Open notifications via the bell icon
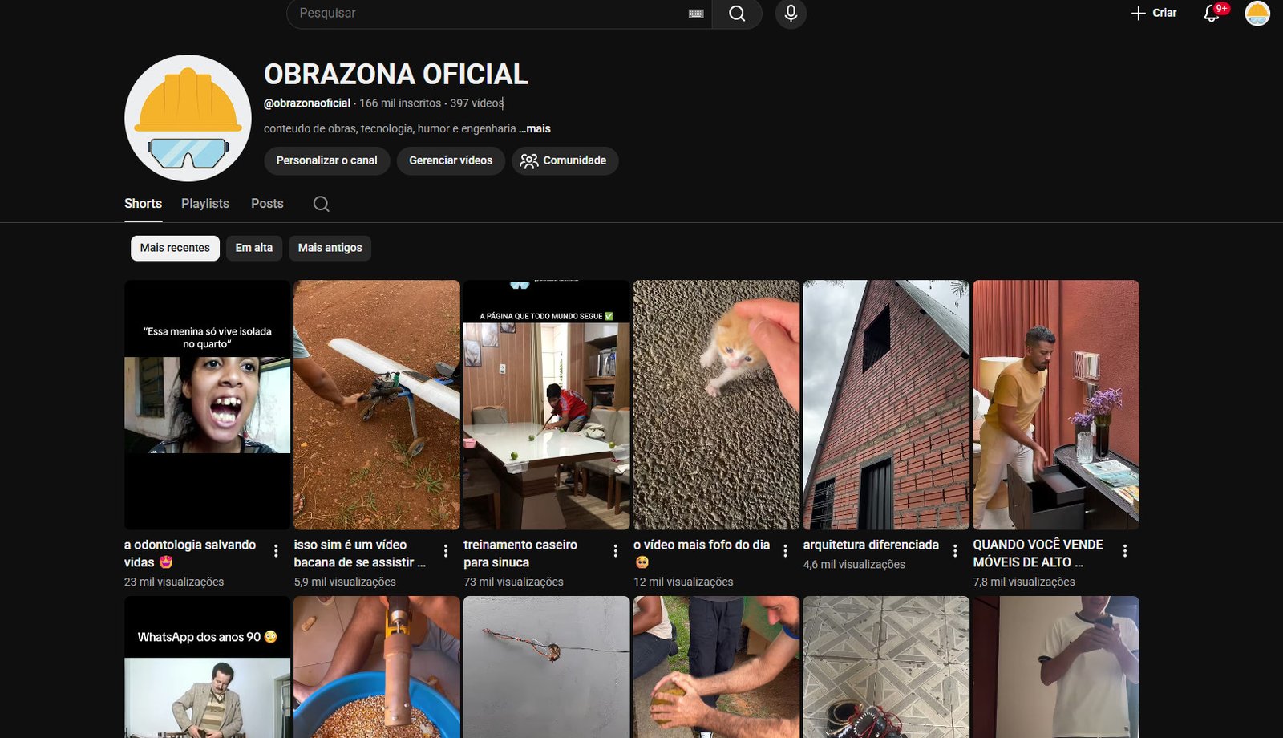 1211,14
